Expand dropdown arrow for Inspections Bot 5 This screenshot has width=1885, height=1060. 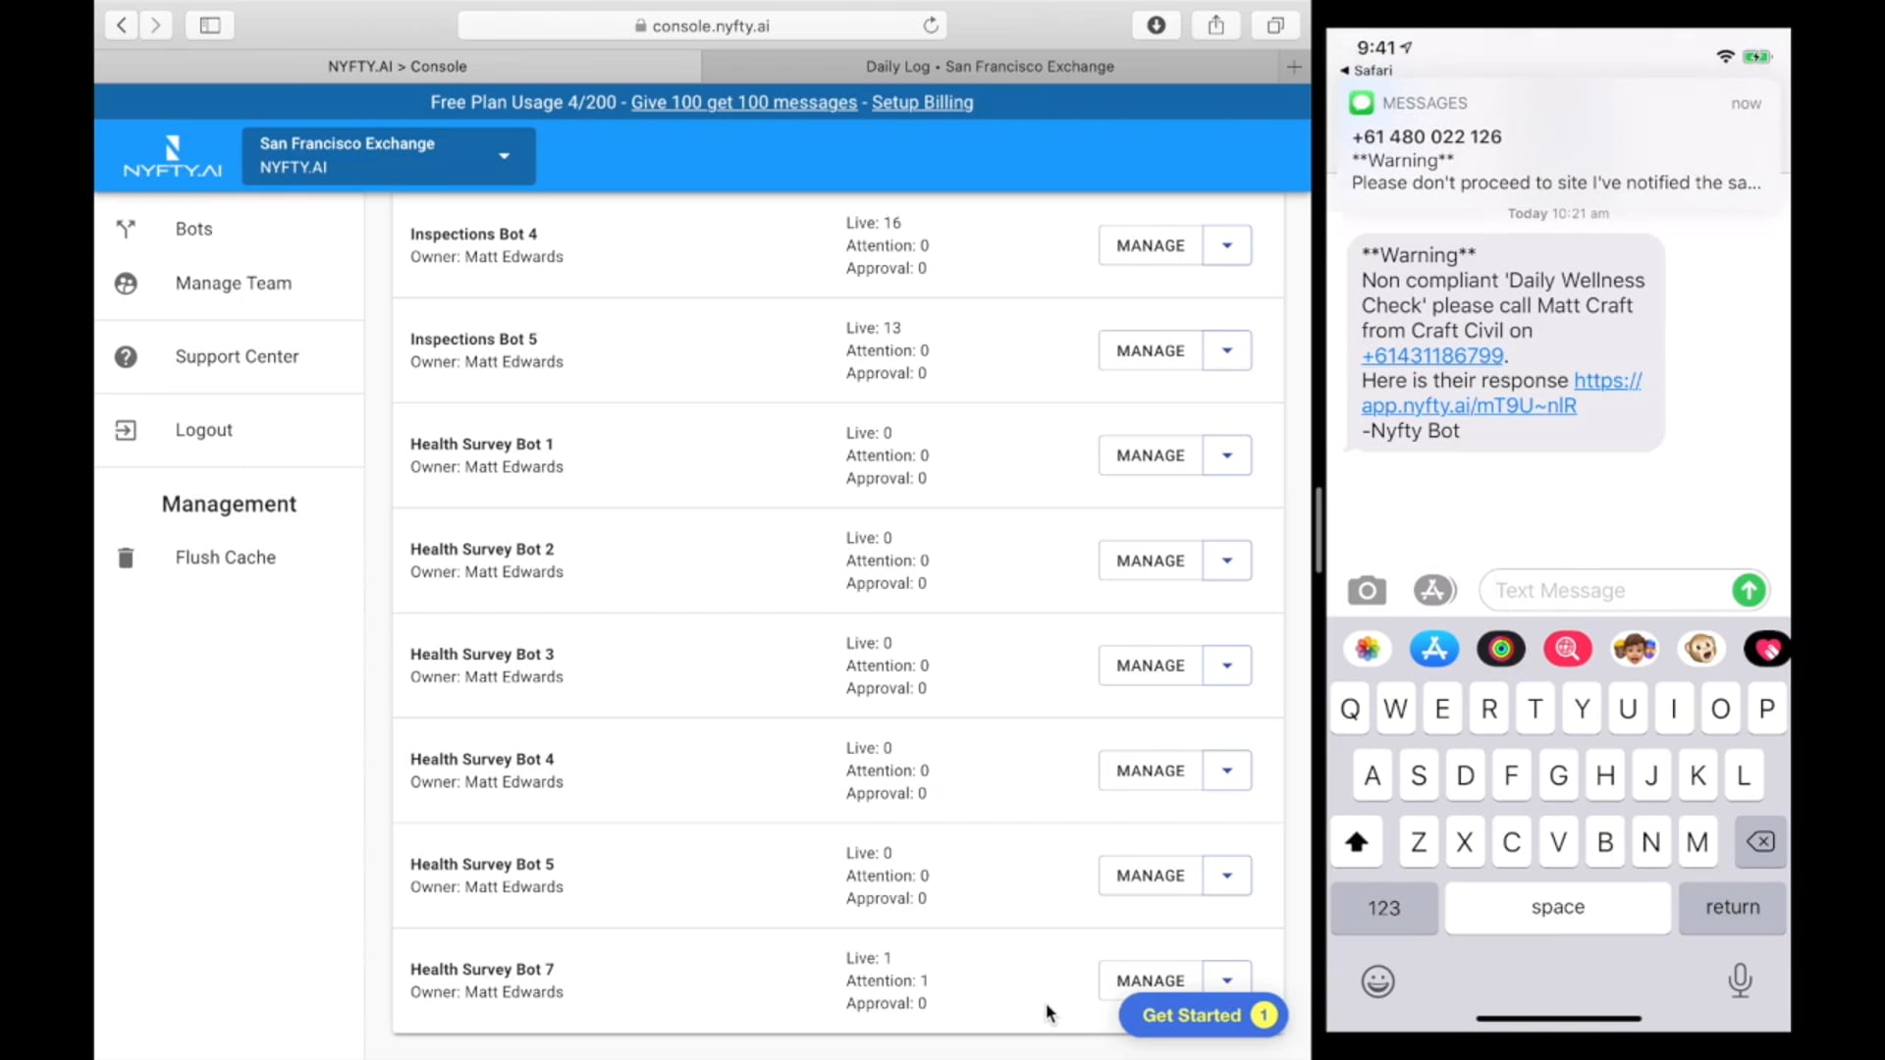coord(1227,350)
